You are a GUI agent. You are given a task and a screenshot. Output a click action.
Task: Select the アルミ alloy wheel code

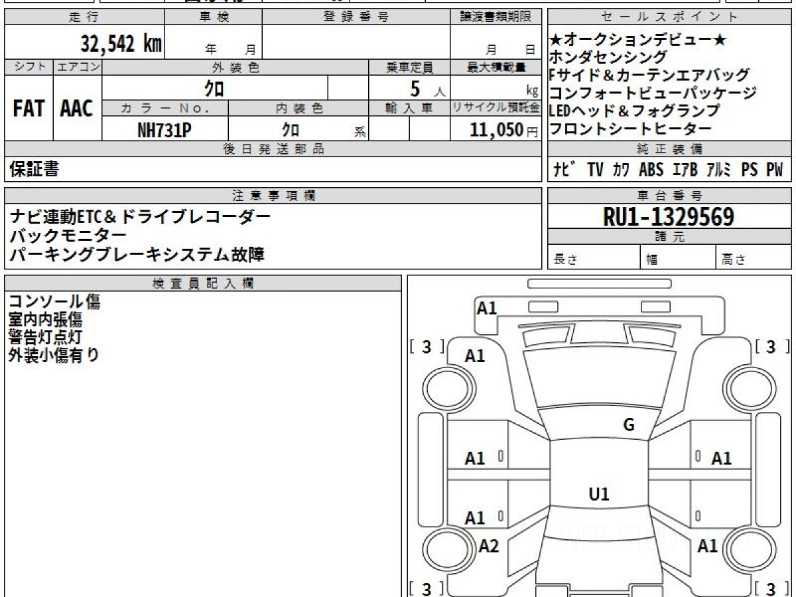point(718,170)
